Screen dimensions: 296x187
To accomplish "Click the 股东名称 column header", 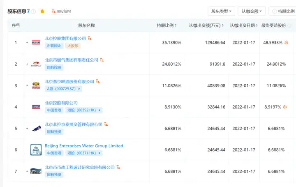I will tap(86, 25).
